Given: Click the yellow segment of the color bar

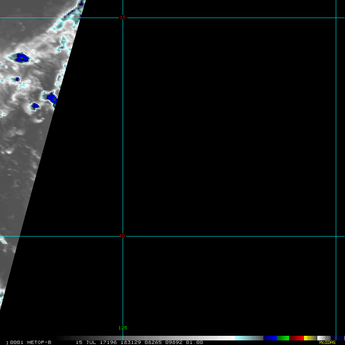Looking at the screenshot, I should click(x=307, y=338).
